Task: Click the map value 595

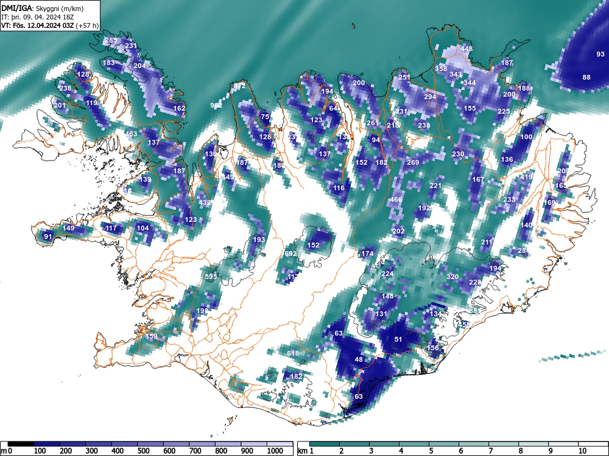Action: pyautogui.click(x=211, y=277)
